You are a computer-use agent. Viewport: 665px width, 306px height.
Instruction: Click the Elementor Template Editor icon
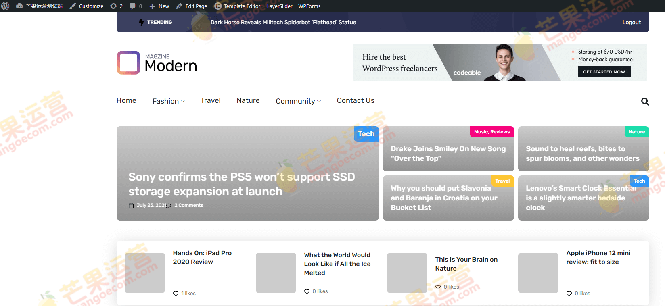218,6
